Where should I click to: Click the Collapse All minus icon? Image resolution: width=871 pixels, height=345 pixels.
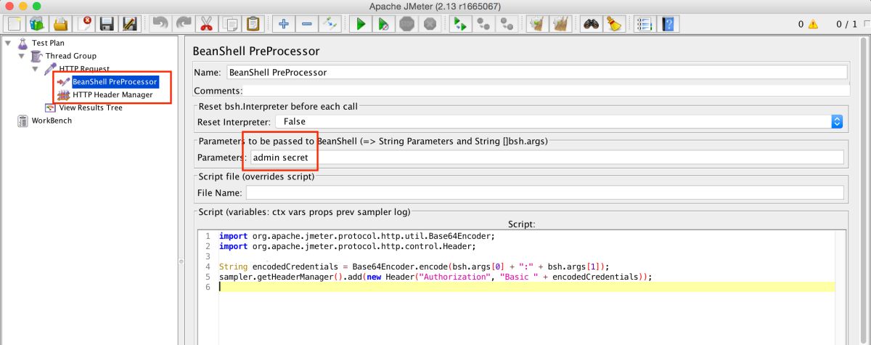point(306,24)
